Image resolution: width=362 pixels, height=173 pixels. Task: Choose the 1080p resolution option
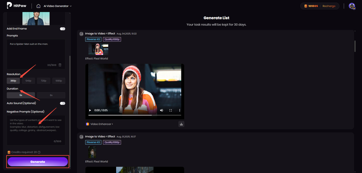point(58,80)
